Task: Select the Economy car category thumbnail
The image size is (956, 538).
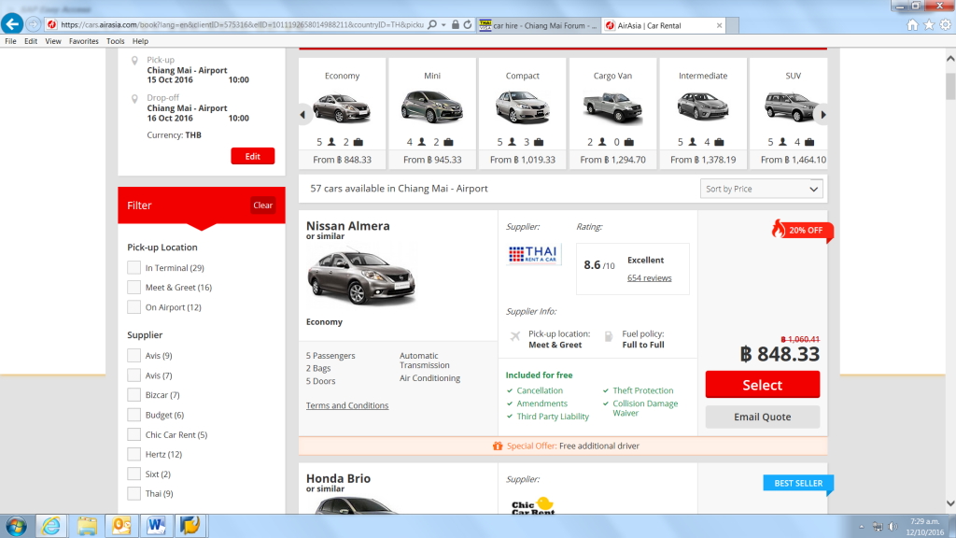Action: point(342,107)
